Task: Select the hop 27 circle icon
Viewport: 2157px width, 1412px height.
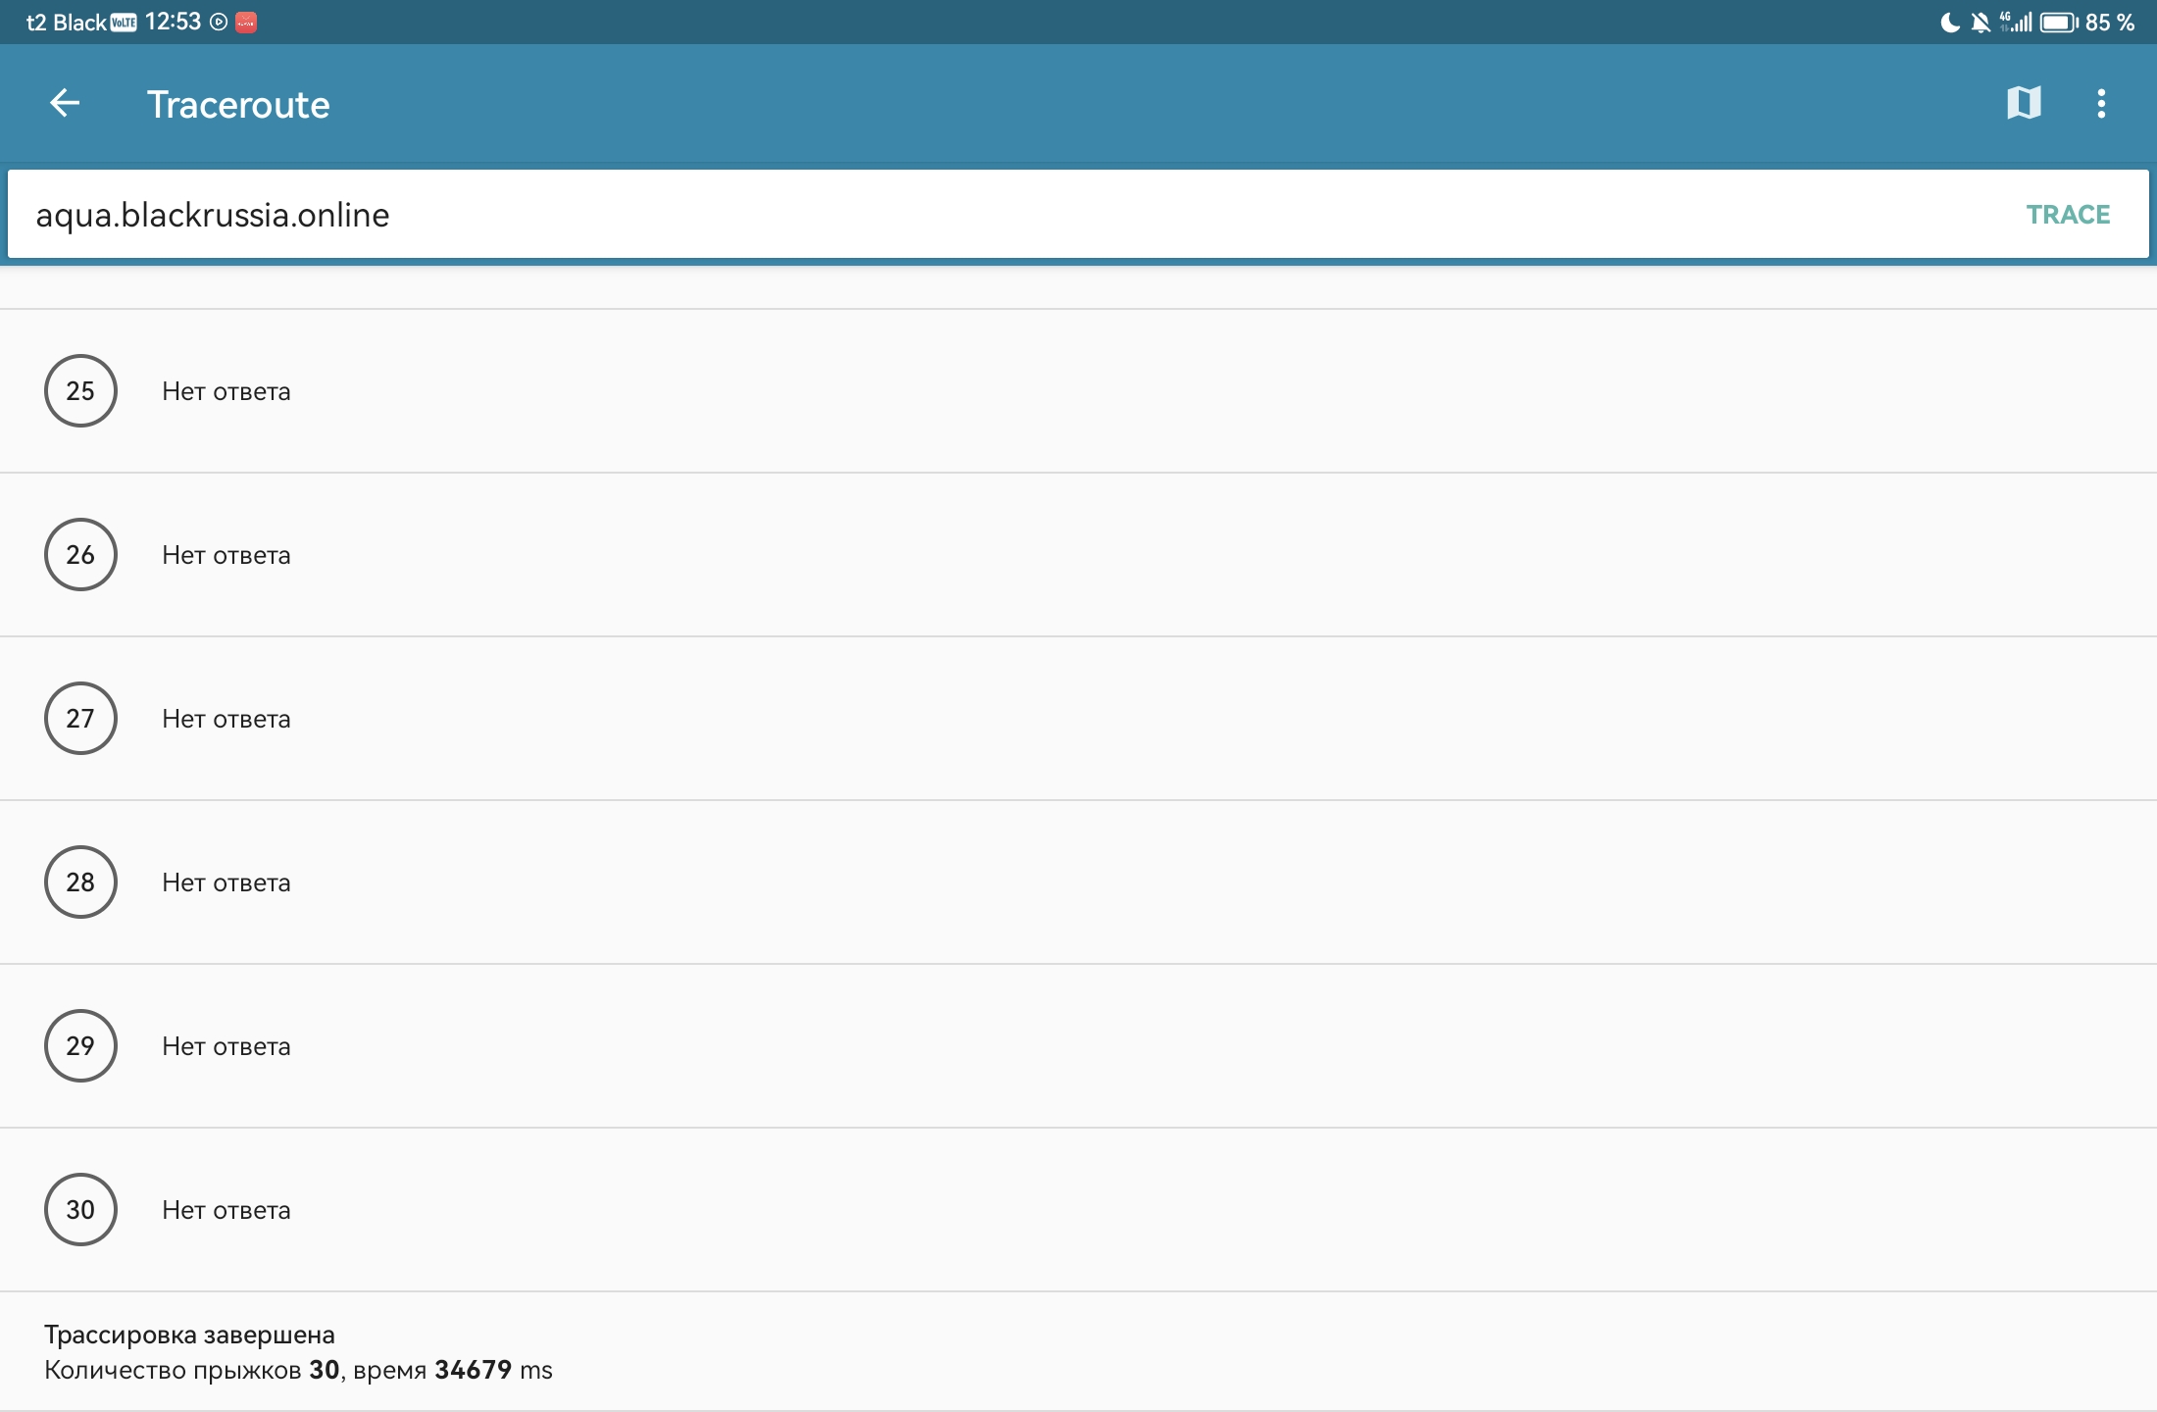Action: (x=80, y=718)
